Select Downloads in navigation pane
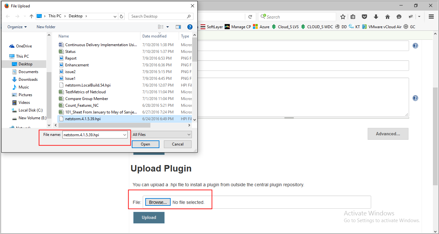Viewport: 439px width, 234px height. point(28,79)
